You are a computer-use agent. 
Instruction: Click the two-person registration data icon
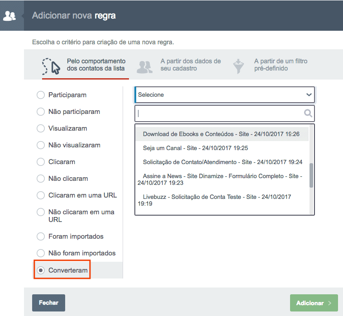click(x=145, y=66)
